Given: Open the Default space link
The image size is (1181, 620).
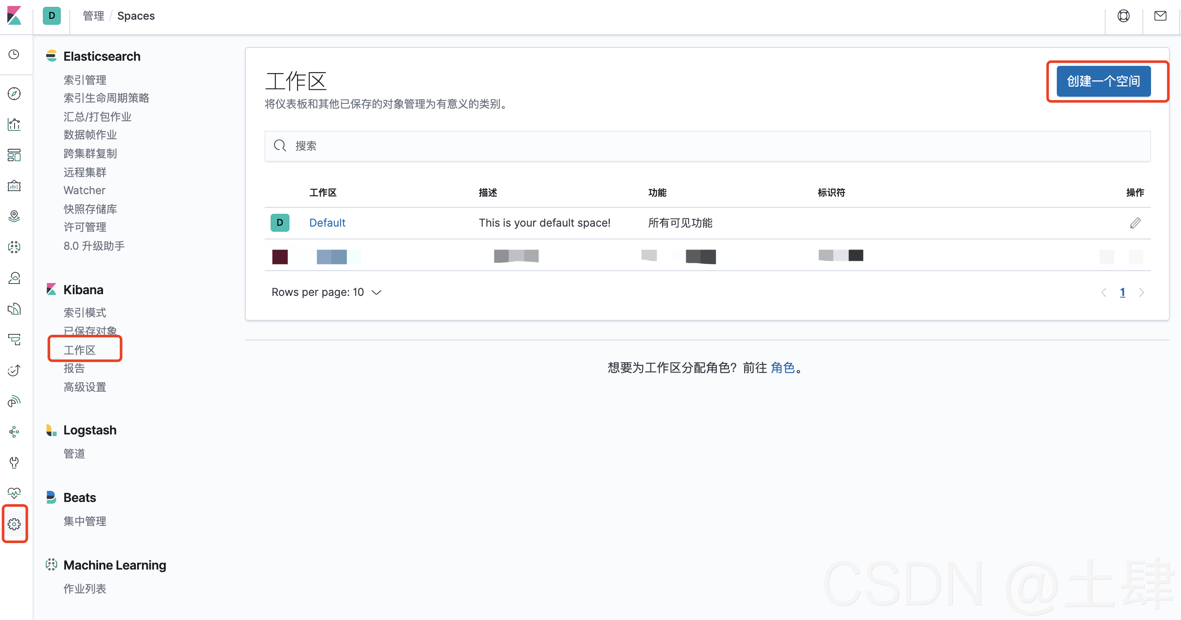Looking at the screenshot, I should point(327,222).
